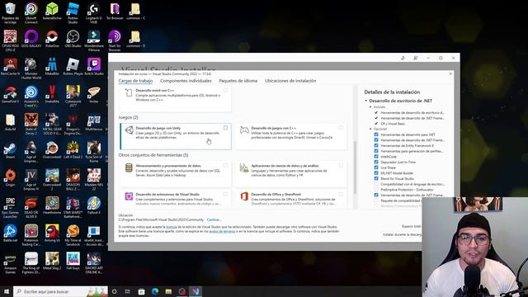The height and width of the screenshot is (297, 528).
Task: Check the data science applications checkbox
Action: point(341,165)
